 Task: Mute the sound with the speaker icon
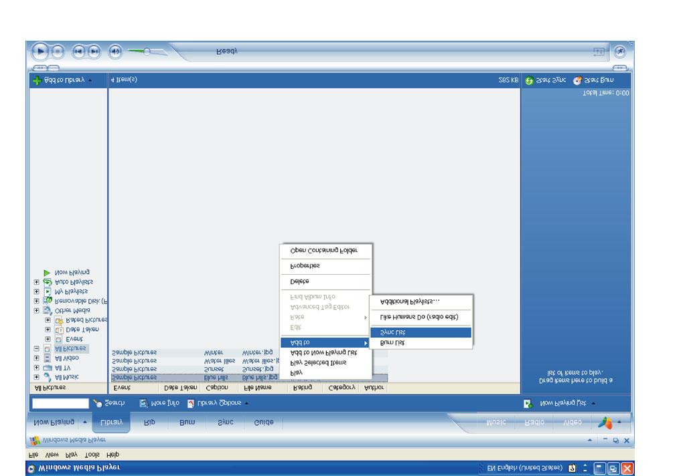pos(115,51)
